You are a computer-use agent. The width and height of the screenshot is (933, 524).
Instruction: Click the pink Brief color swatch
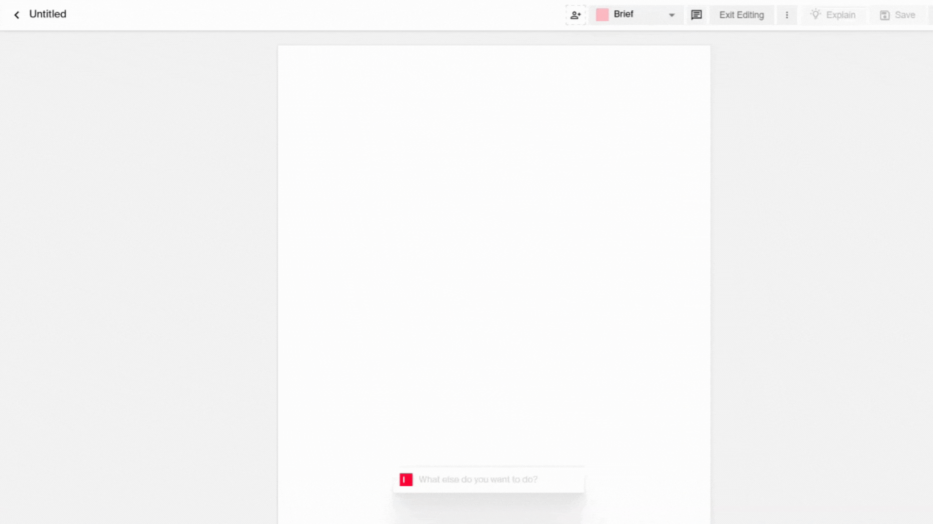pos(602,15)
